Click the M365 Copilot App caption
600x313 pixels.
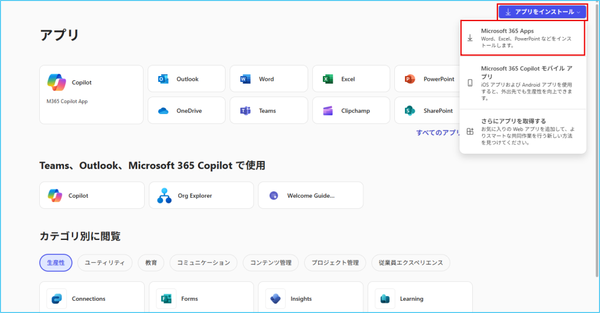(x=67, y=101)
